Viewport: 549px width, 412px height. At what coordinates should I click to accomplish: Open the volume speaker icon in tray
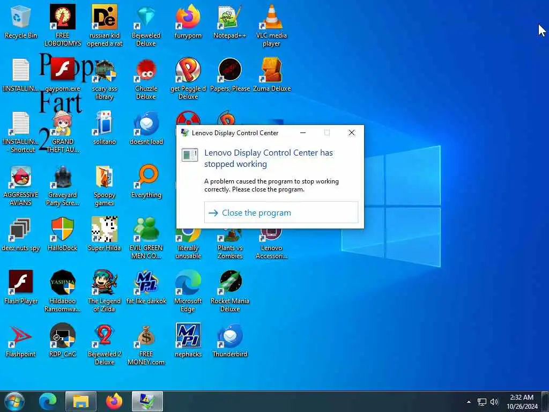(x=494, y=402)
